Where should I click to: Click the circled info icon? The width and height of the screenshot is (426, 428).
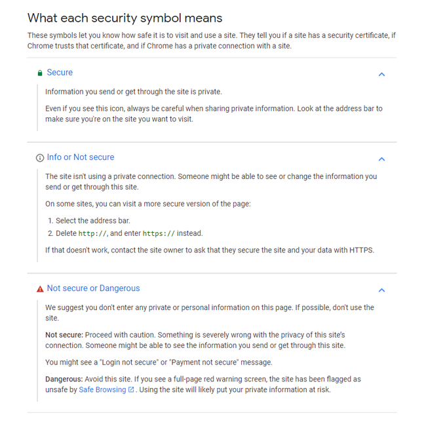pos(40,158)
